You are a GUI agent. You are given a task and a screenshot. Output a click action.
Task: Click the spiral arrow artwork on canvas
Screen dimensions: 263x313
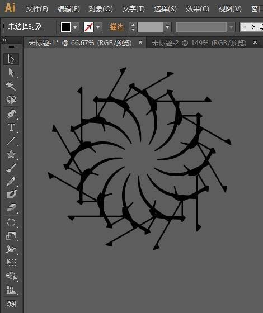click(x=140, y=159)
